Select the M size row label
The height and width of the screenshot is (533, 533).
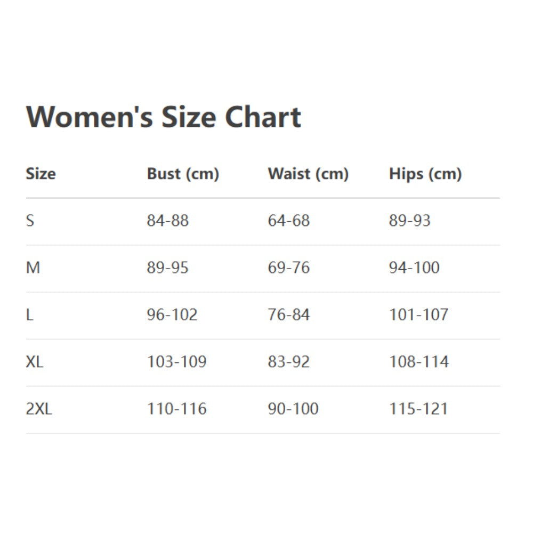click(33, 268)
